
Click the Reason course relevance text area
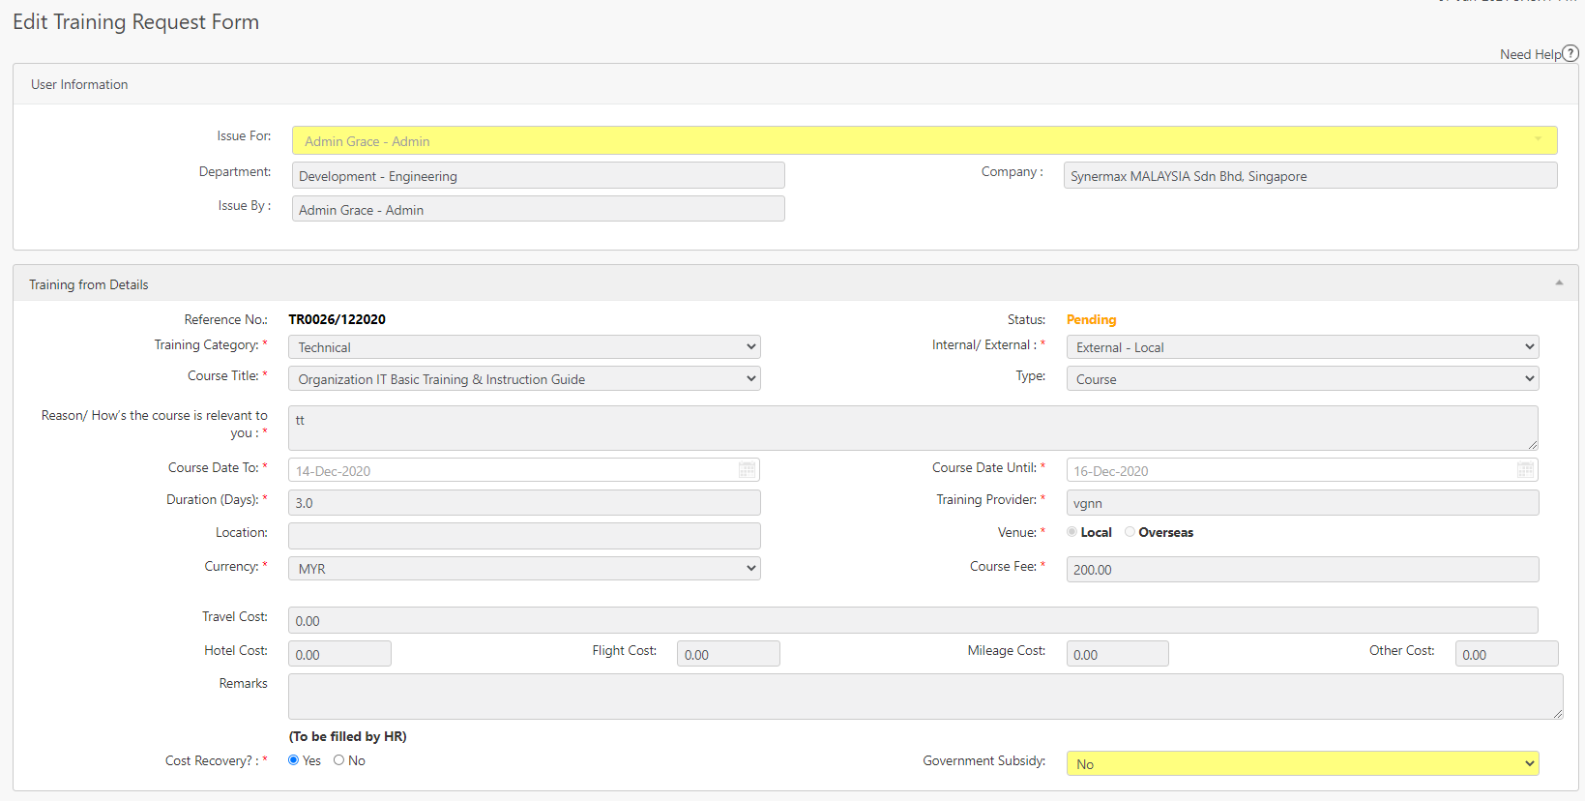coord(913,428)
